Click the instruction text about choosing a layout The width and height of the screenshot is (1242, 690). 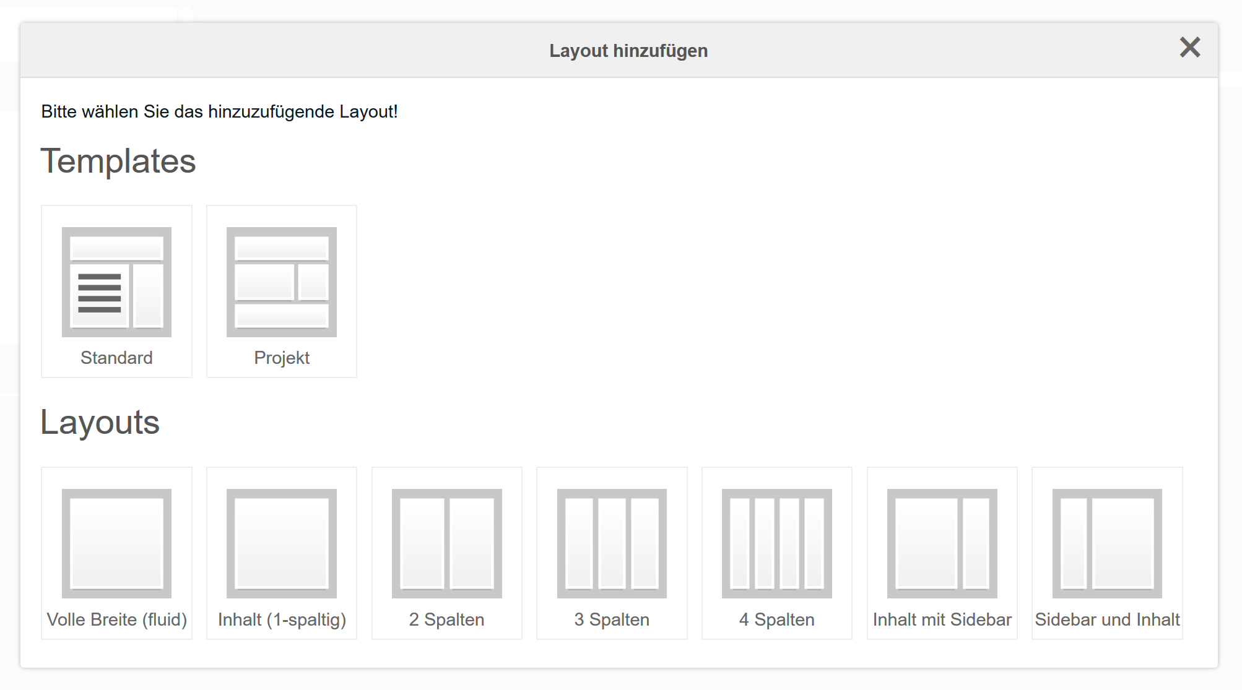(220, 112)
